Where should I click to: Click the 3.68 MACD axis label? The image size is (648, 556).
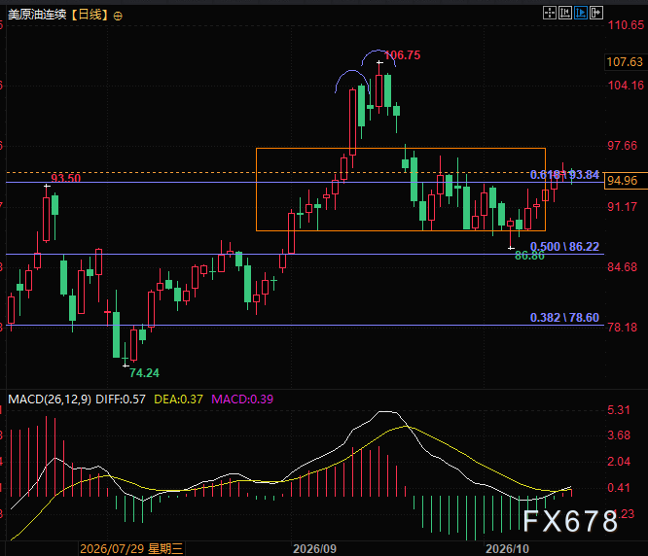(619, 435)
